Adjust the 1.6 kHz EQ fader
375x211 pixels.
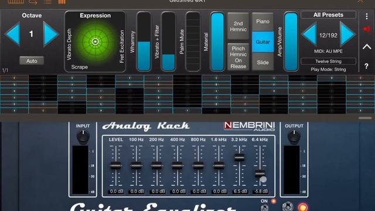(219, 165)
